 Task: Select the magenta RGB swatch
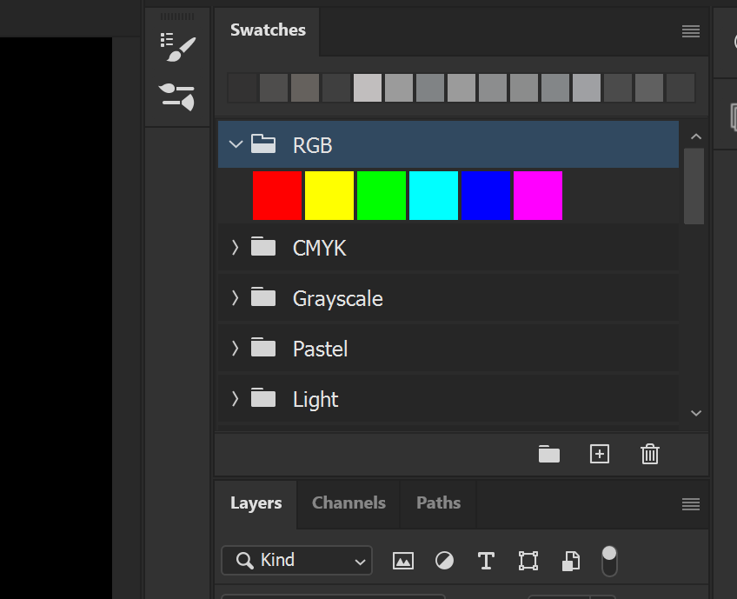pos(538,195)
